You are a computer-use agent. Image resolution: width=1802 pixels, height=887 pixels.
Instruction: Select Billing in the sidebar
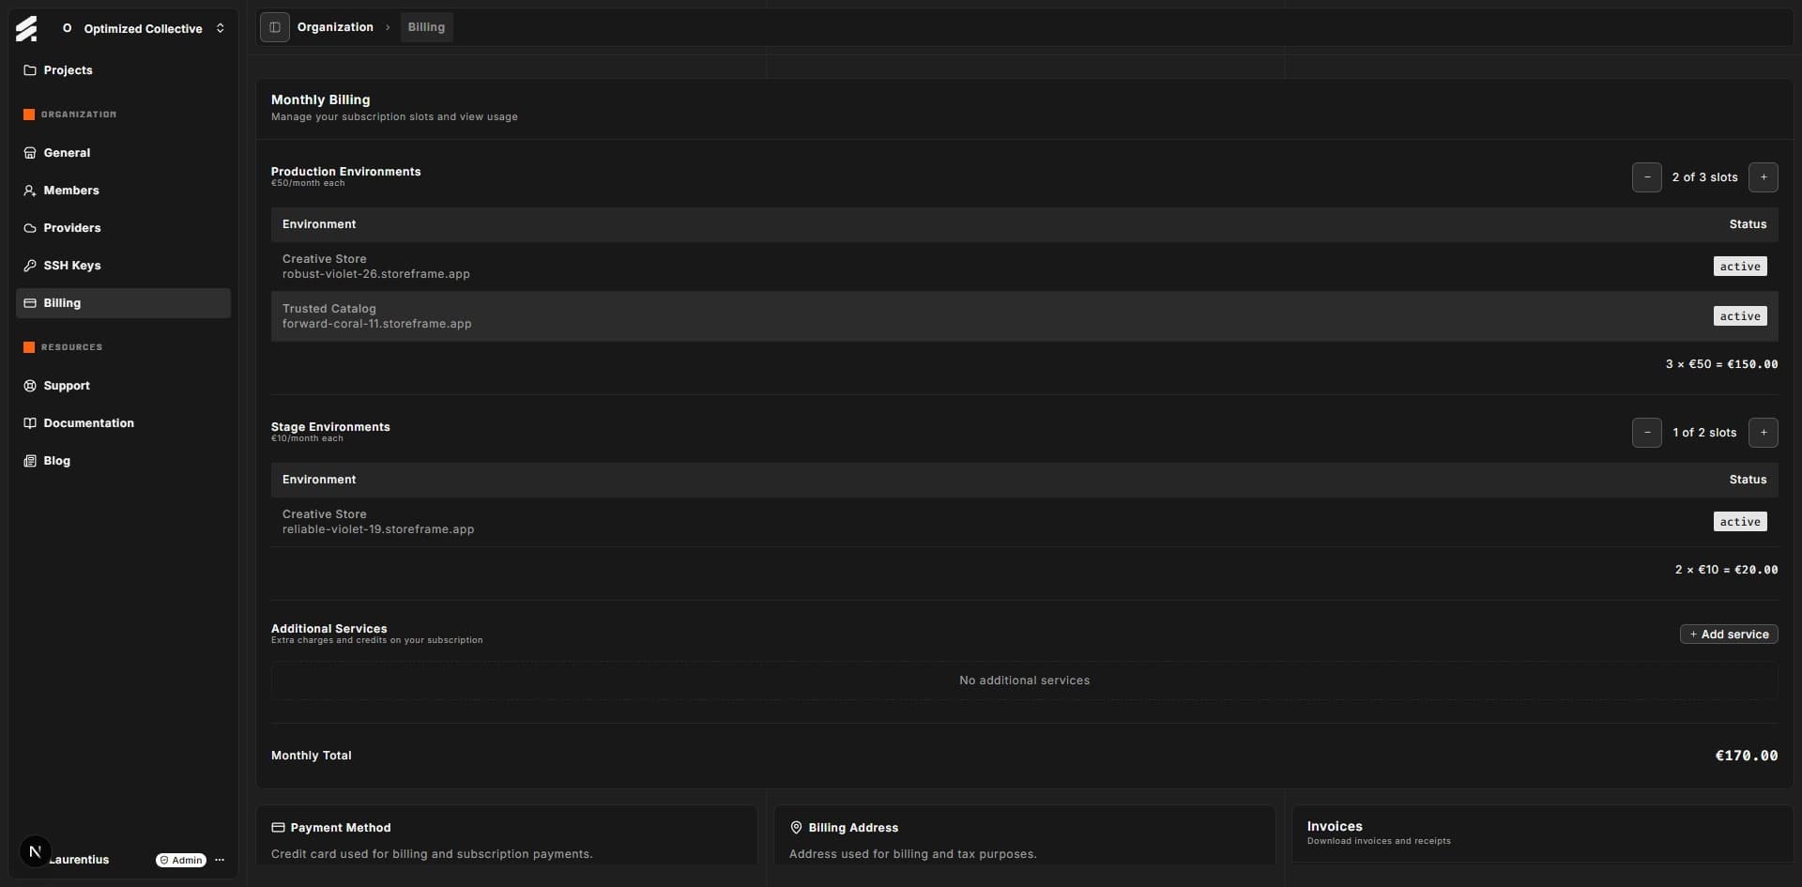[123, 303]
